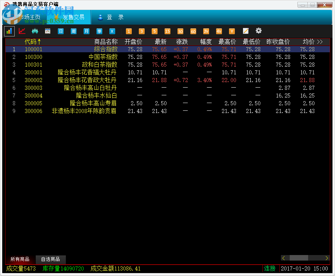Viewport: 335px width, 276px height.
Task: Click the 成交量5473 status entry
Action: (21, 269)
